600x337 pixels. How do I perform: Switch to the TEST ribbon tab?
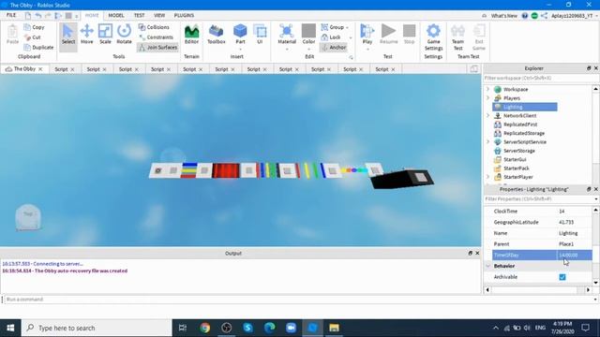140,15
